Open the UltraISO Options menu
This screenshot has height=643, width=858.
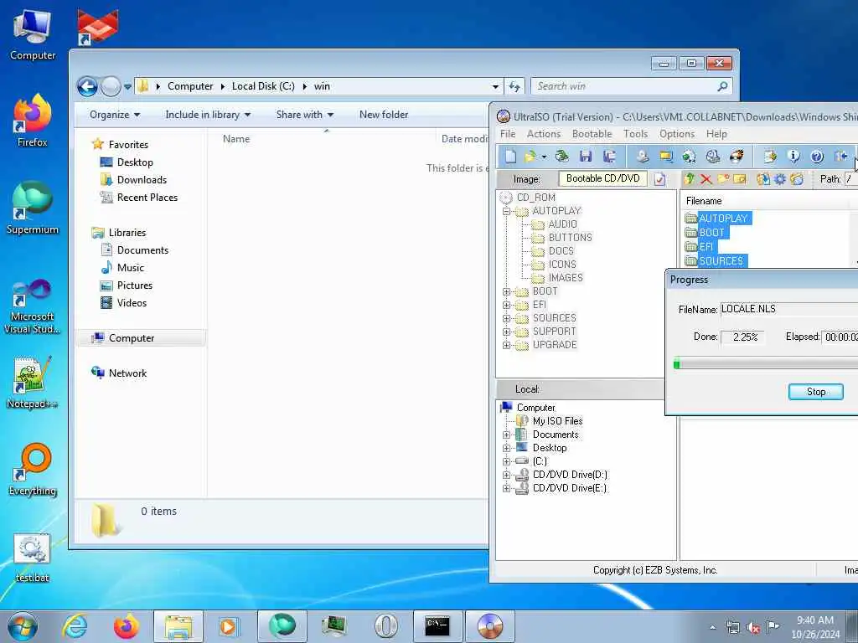point(676,134)
